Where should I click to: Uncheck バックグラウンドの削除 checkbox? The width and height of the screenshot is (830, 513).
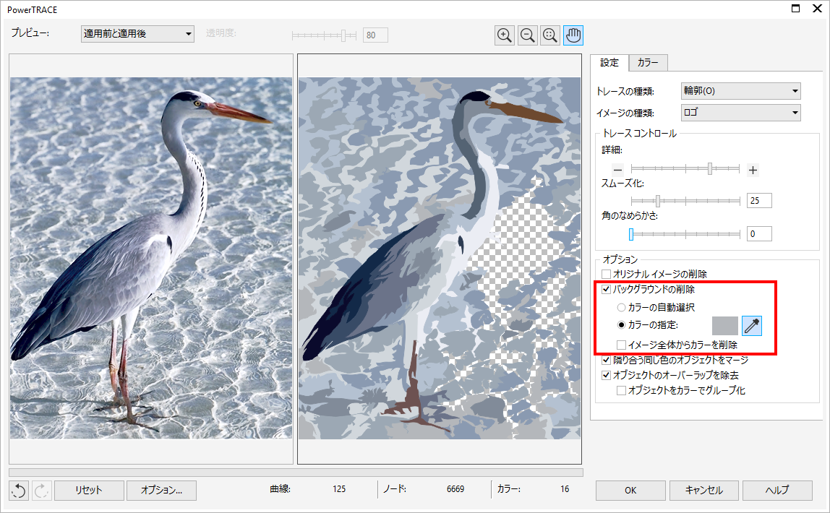(x=607, y=289)
